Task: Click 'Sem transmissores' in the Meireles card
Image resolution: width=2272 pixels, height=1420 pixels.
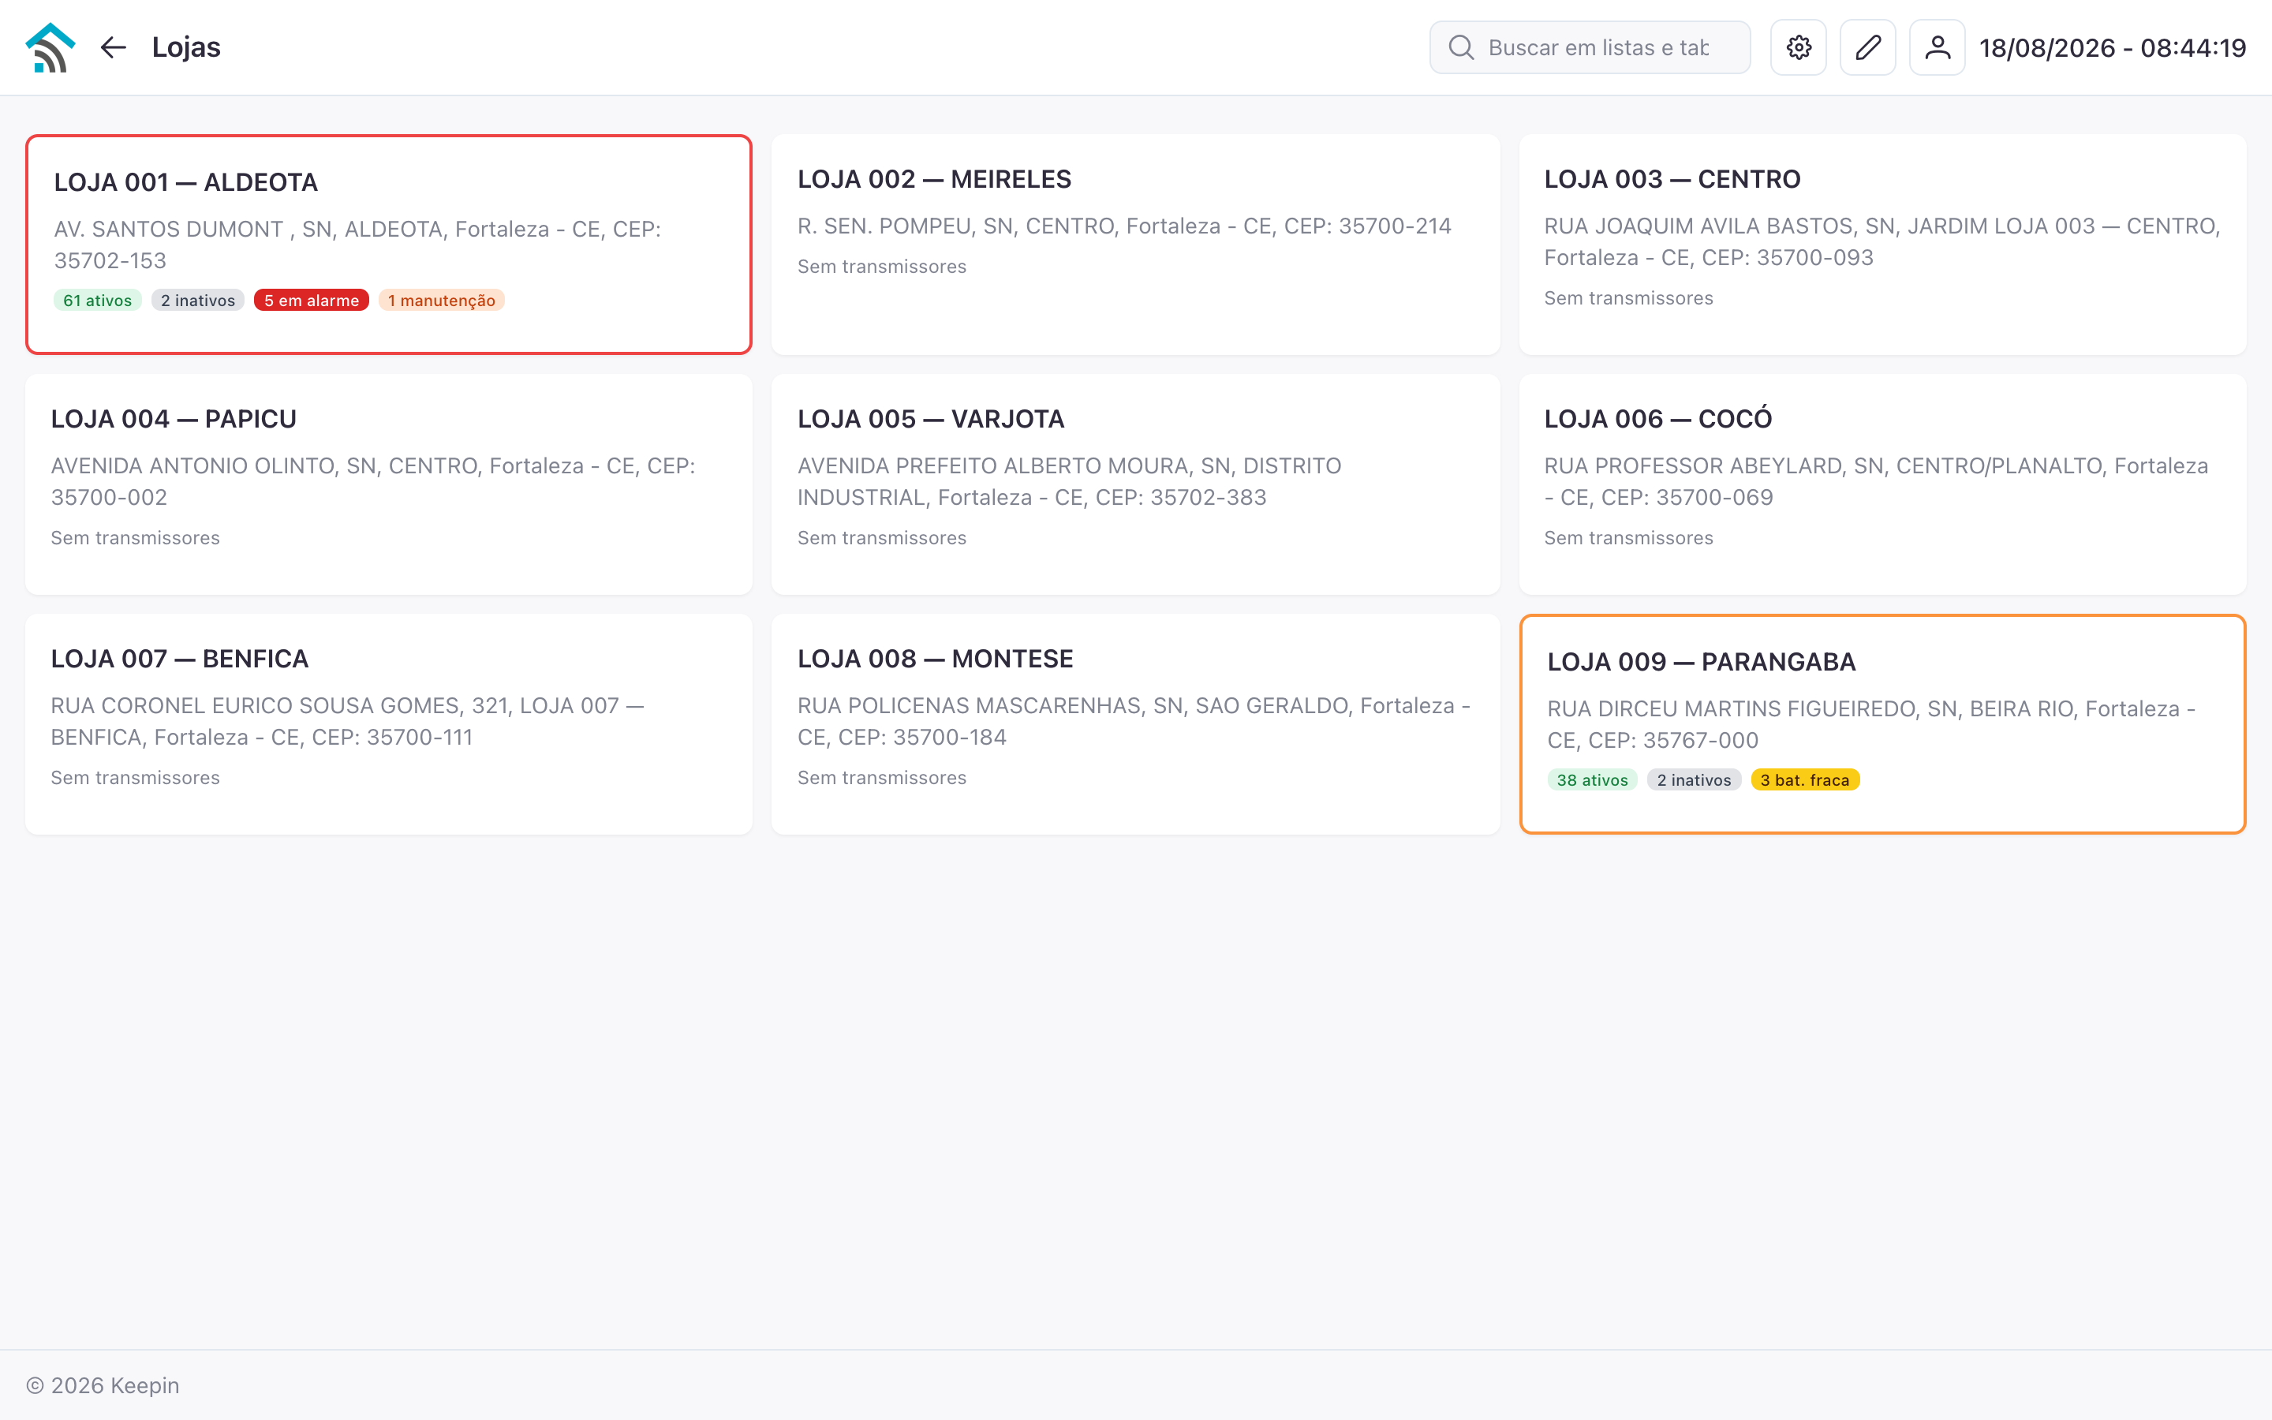Action: coord(881,267)
